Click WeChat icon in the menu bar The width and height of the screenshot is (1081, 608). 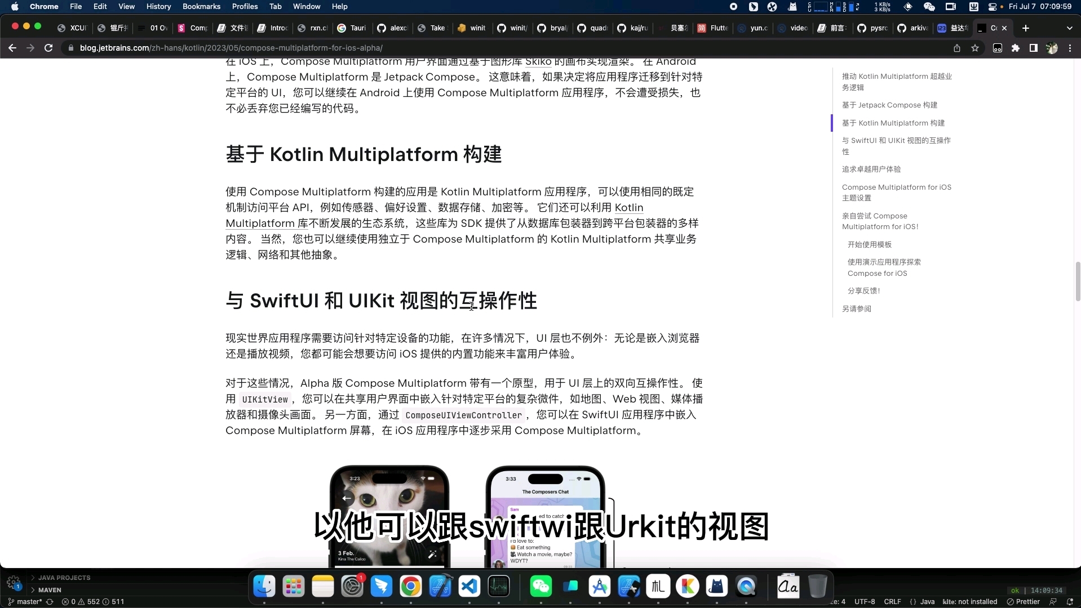point(929,6)
